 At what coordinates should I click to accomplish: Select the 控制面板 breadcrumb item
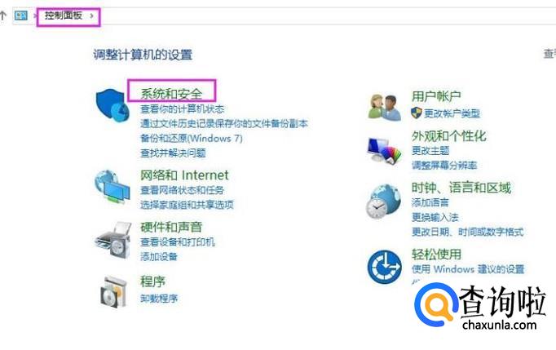[x=64, y=16]
